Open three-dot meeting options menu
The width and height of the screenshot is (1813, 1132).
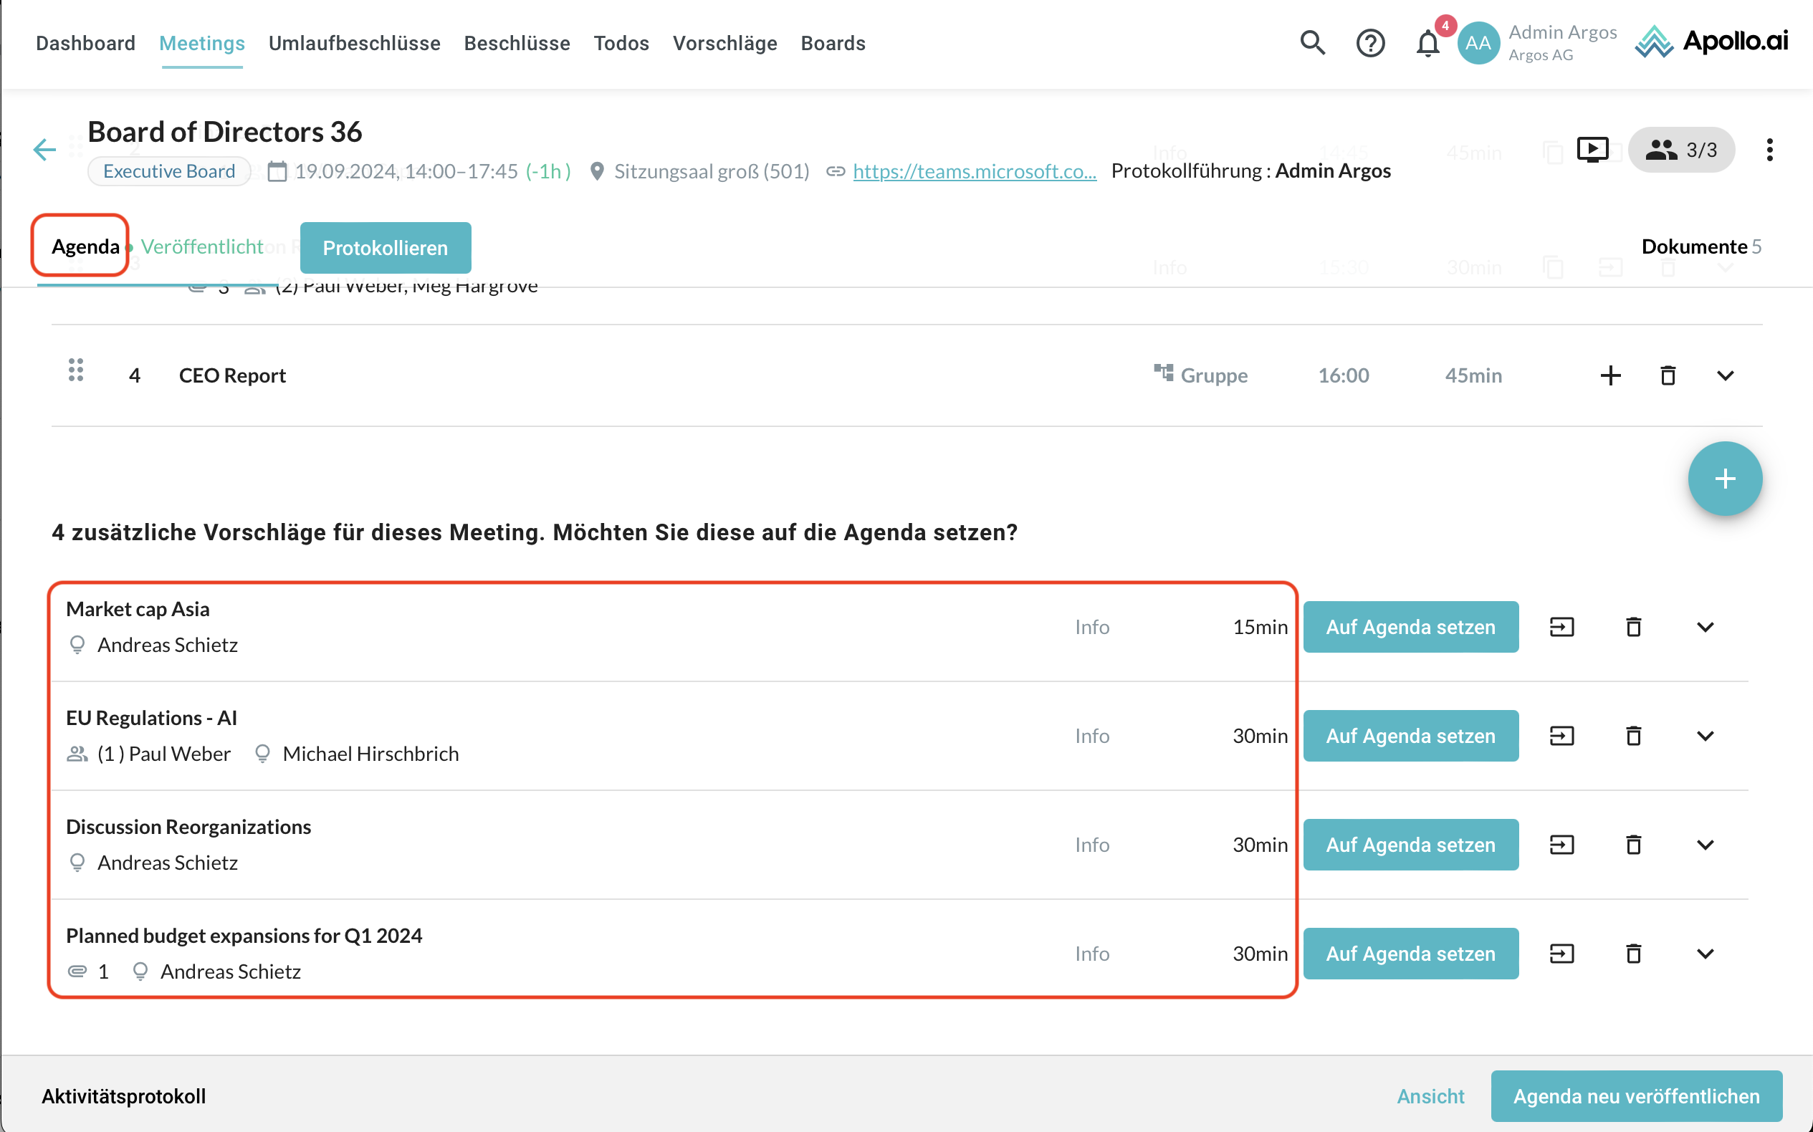pos(1769,150)
